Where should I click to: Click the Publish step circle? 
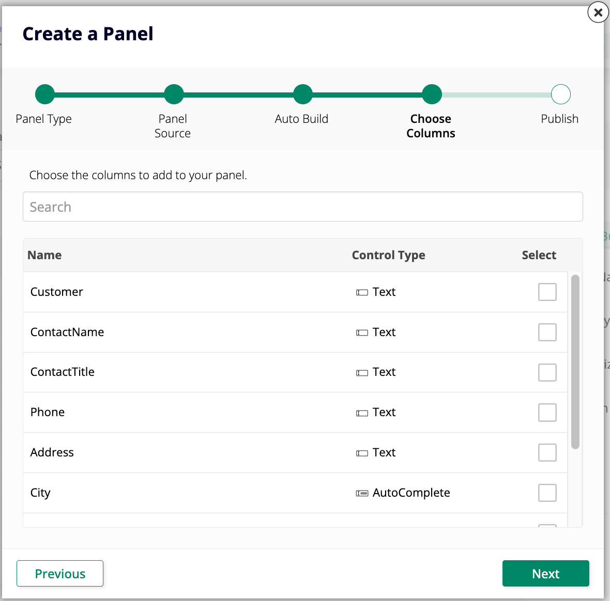tap(560, 94)
